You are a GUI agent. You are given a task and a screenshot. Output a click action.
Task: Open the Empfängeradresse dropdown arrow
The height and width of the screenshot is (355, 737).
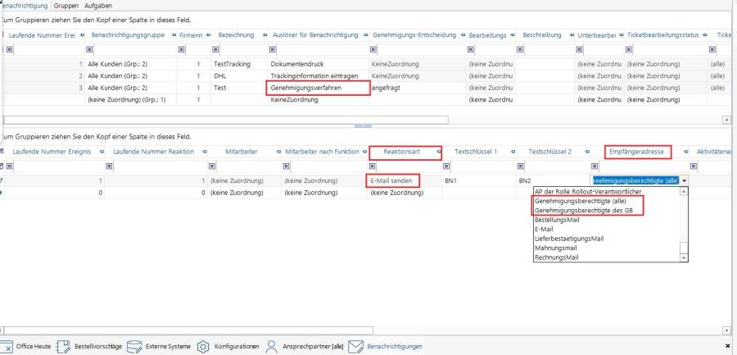[x=684, y=180]
